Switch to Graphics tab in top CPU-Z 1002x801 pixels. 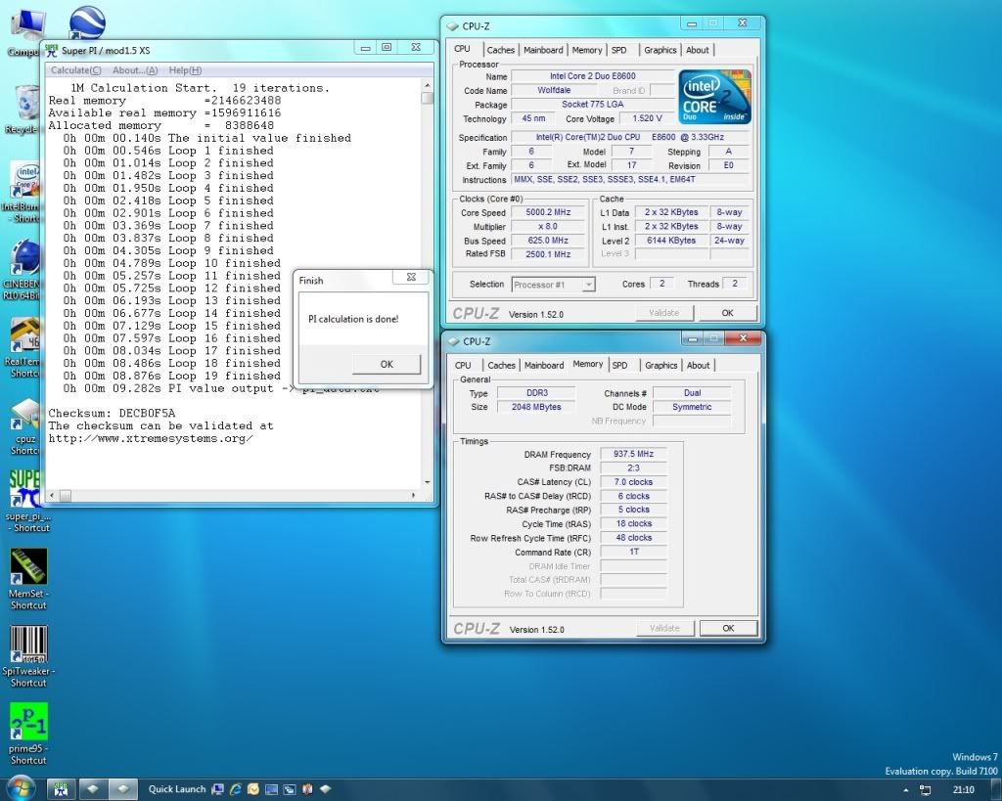pyautogui.click(x=660, y=50)
